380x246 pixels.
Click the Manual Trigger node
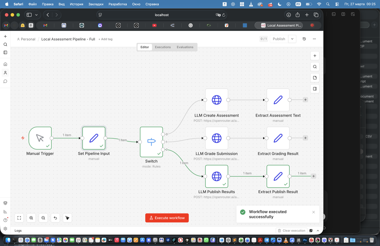click(40, 138)
